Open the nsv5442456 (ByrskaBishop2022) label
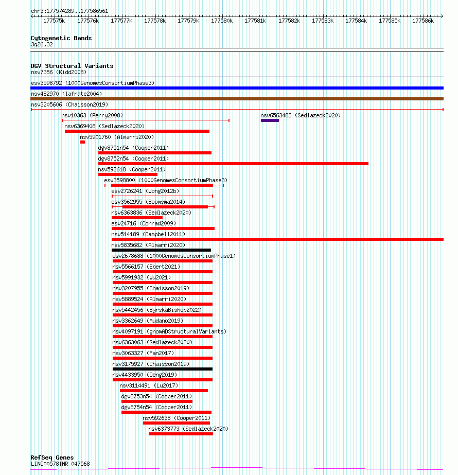The height and width of the screenshot is (475, 458). [157, 310]
